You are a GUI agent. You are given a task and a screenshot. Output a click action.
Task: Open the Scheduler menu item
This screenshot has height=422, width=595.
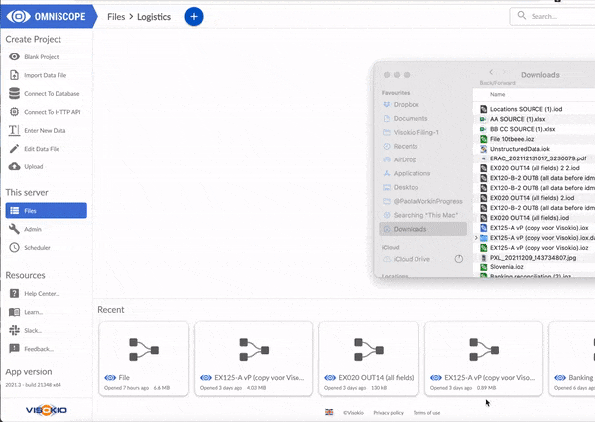click(38, 248)
